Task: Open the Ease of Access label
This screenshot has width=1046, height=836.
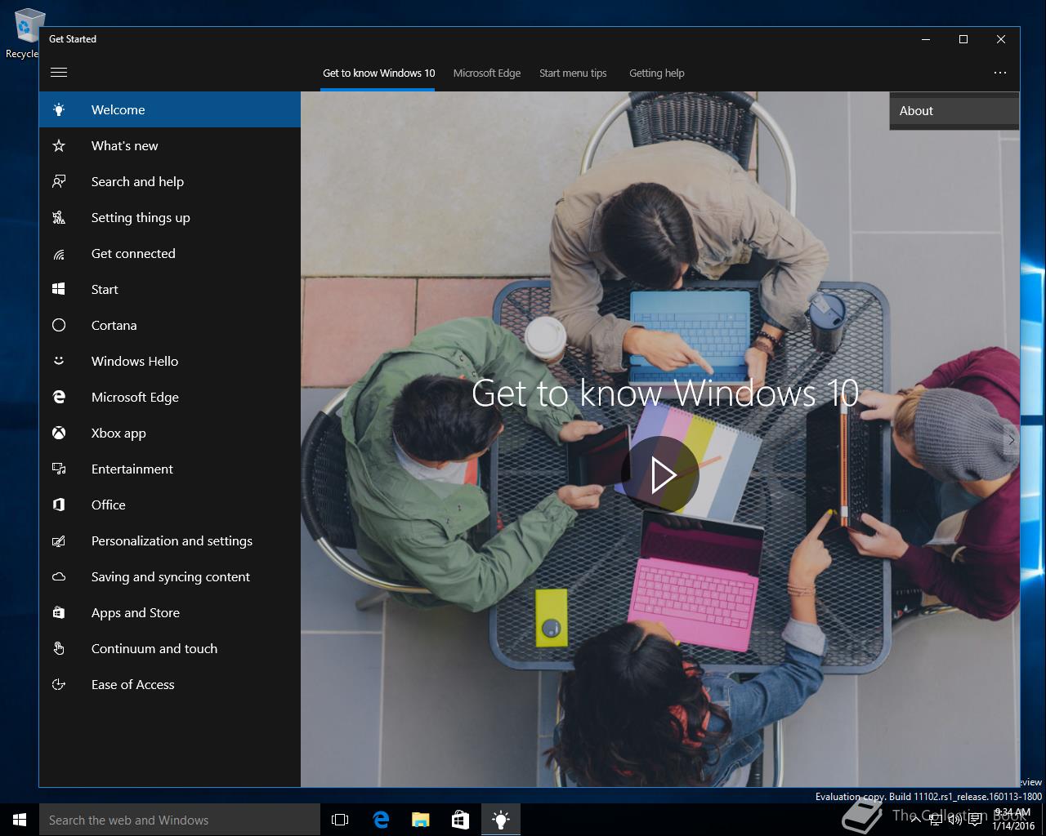Action: click(x=133, y=684)
